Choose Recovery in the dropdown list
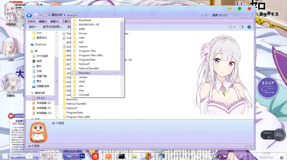 coord(85,73)
